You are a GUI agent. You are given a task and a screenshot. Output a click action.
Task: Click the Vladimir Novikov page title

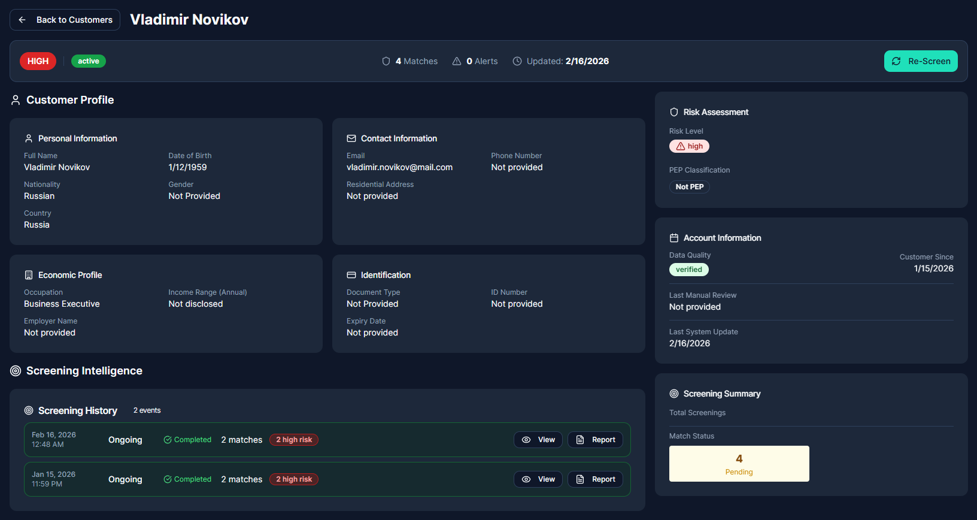(x=189, y=20)
